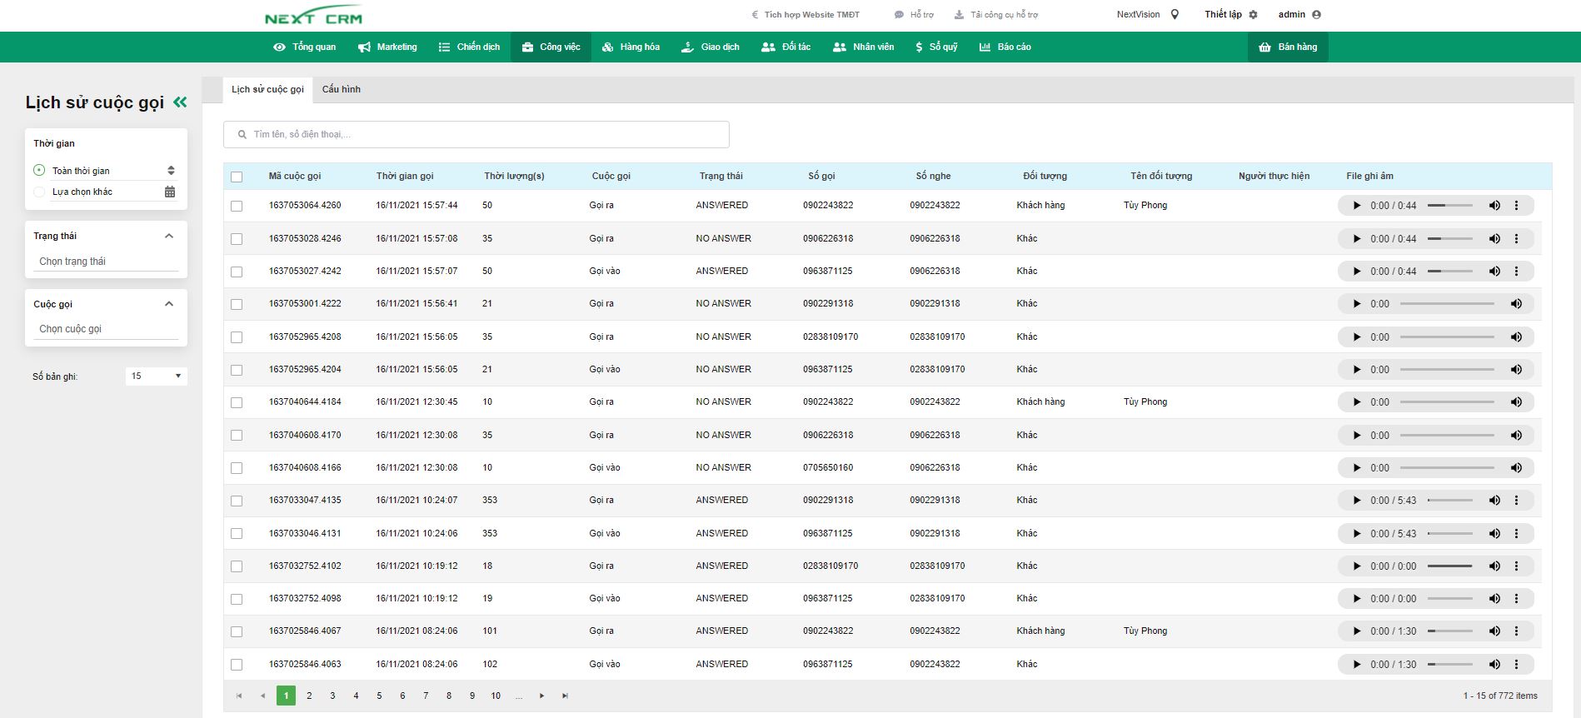This screenshot has width=1581, height=718.
Task: Click the Bán hàng button
Action: (x=1288, y=47)
